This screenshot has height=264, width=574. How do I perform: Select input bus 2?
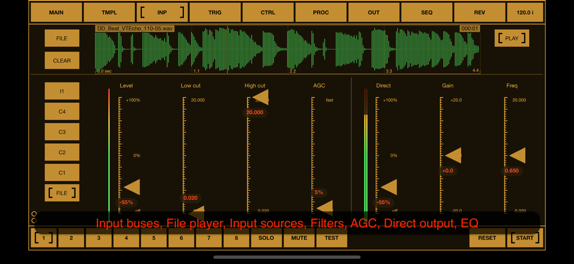point(71,238)
